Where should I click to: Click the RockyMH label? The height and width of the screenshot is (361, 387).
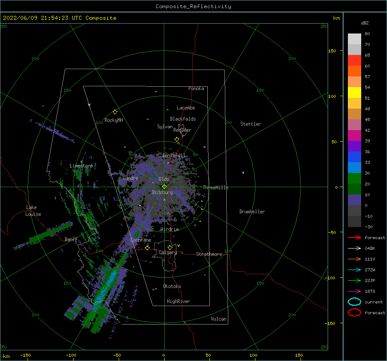(x=114, y=120)
